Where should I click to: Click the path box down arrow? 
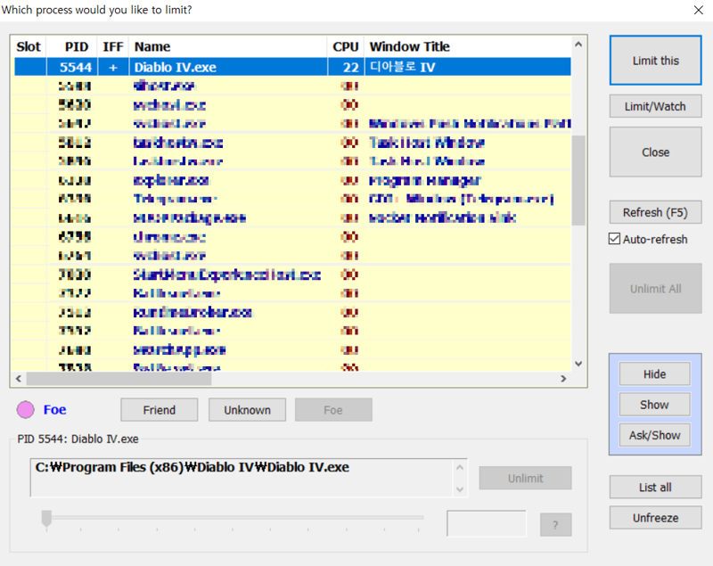coord(460,489)
